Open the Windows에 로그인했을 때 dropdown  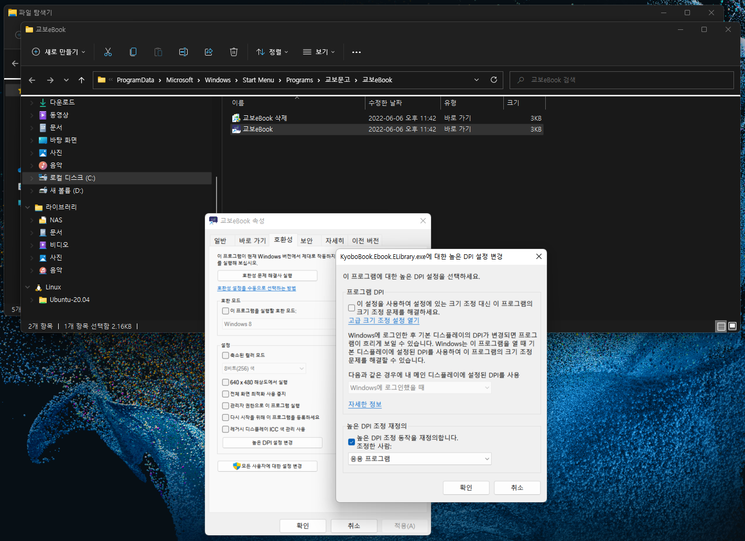[x=420, y=387]
